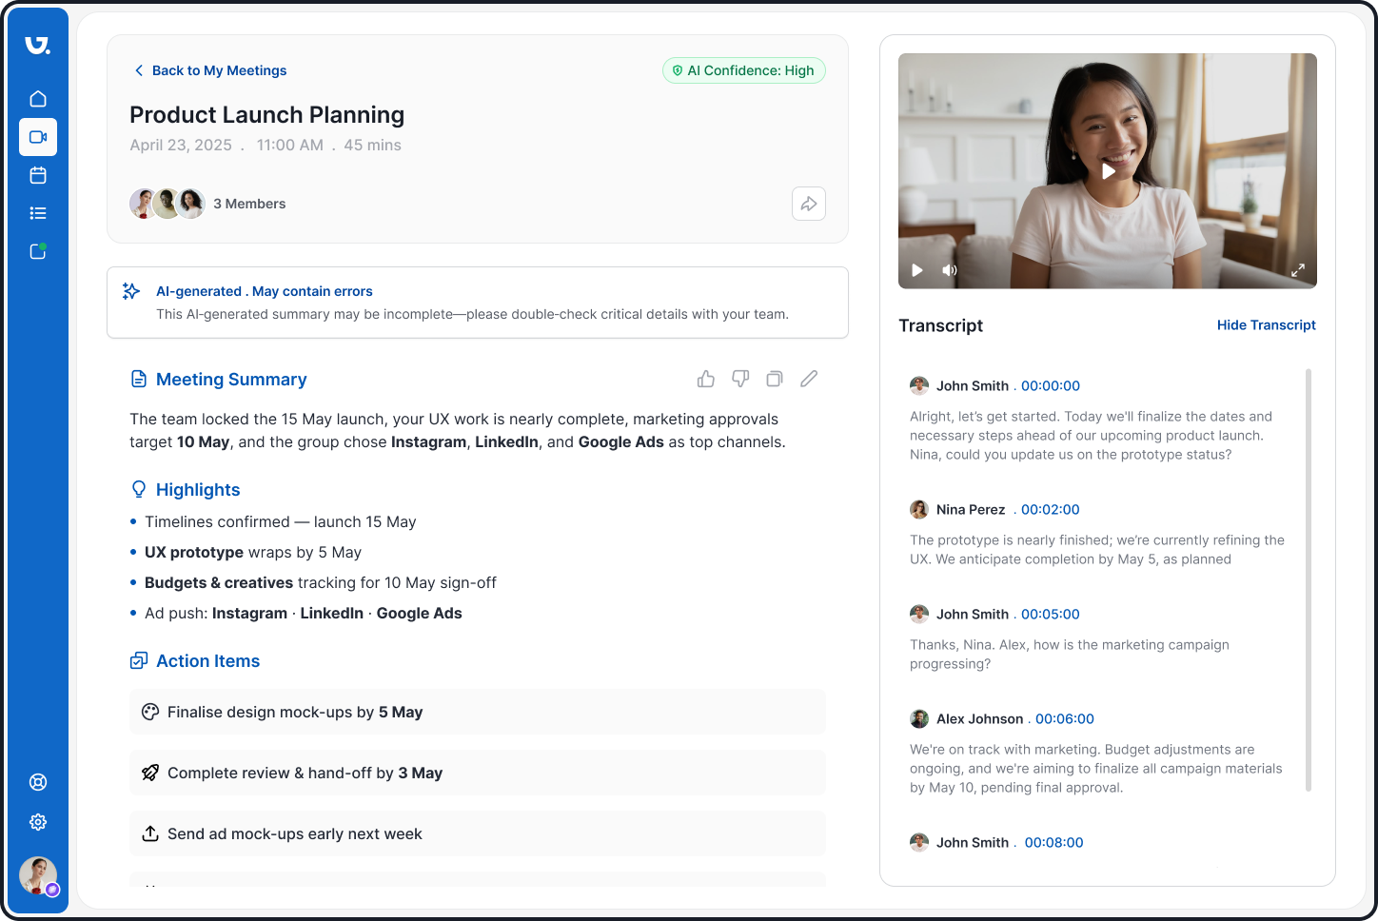This screenshot has width=1378, height=921.
Task: Open the settings gear icon
Action: (38, 822)
